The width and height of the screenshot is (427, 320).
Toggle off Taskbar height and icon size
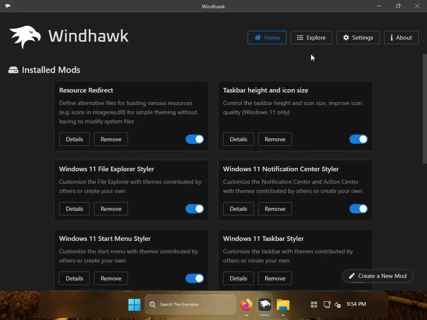click(358, 139)
